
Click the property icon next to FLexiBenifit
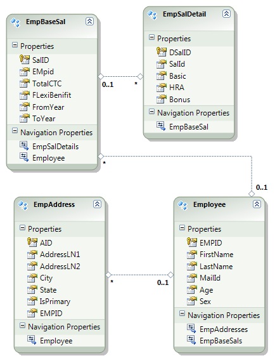click(x=24, y=95)
